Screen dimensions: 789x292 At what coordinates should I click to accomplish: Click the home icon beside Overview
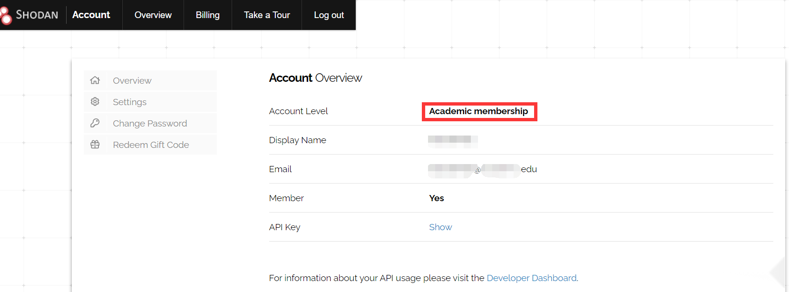click(95, 80)
